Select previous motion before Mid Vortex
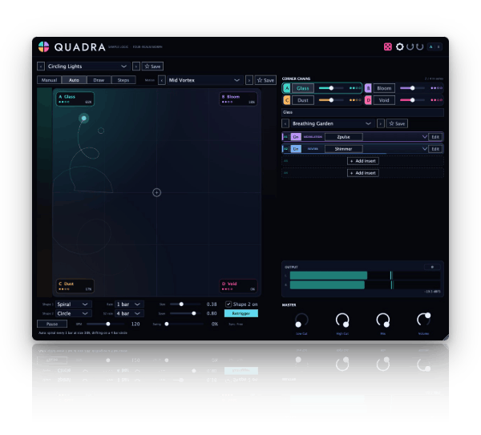The image size is (481, 435). [162, 80]
